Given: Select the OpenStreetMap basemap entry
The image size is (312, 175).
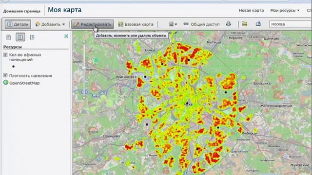Looking at the screenshot, I should (x=24, y=83).
